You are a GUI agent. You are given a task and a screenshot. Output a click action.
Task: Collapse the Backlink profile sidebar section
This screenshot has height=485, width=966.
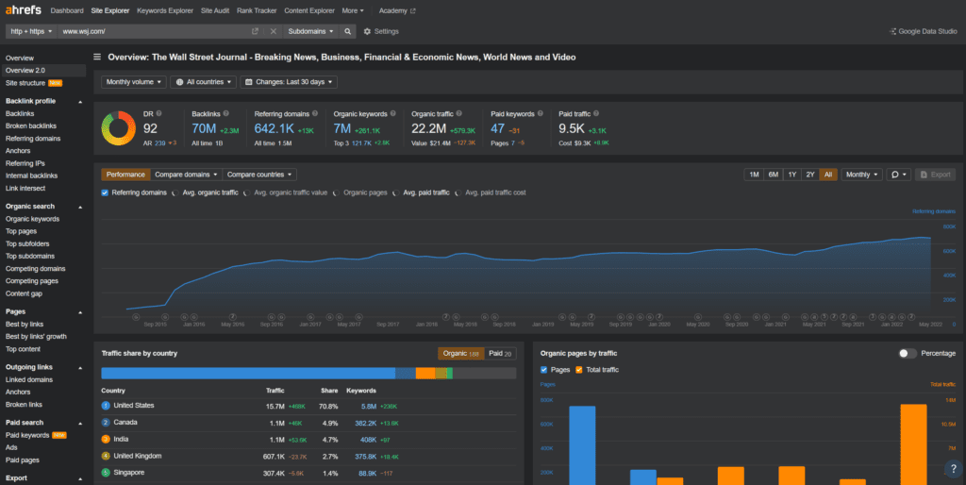coord(80,102)
